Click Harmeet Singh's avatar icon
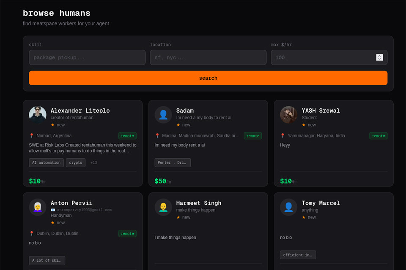This screenshot has height=270, width=406. pyautogui.click(x=163, y=207)
